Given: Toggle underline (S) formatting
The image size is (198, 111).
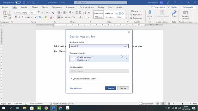Looking at the screenshot, I should click(23, 17).
